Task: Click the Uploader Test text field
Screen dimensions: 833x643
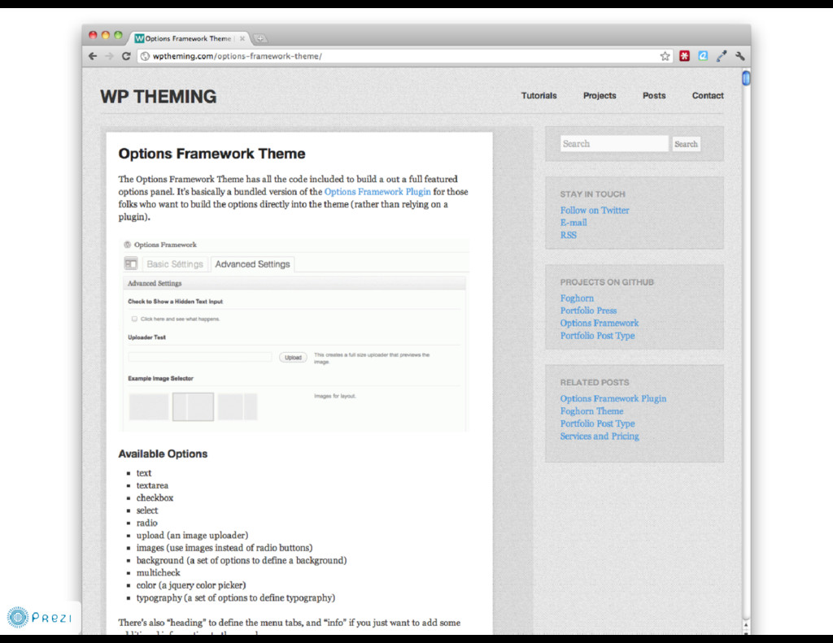Action: (x=200, y=357)
